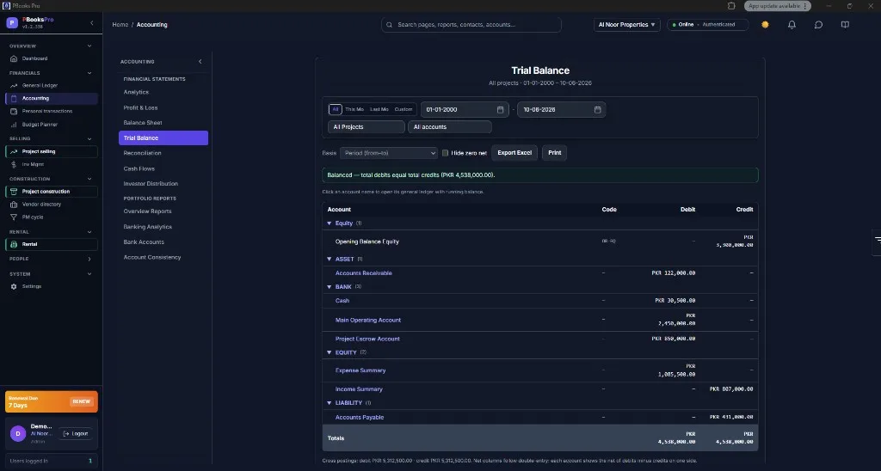Viewport: 881px width, 471px height.
Task: Open Rental section
Action: [x=51, y=244]
